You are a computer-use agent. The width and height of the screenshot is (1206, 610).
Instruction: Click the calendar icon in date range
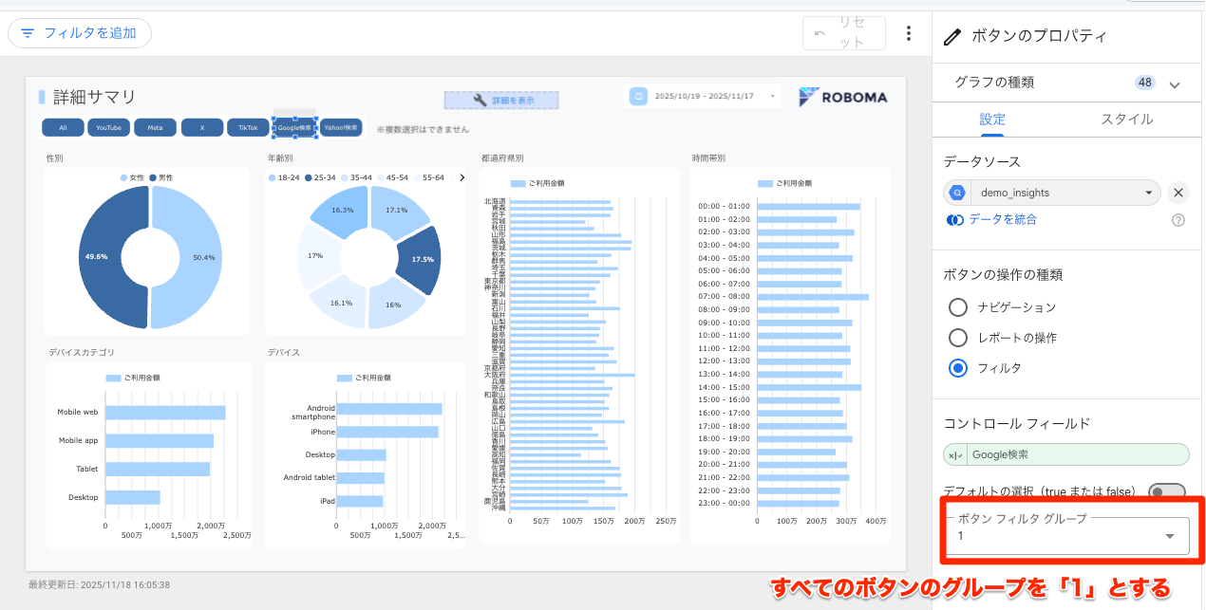639,97
